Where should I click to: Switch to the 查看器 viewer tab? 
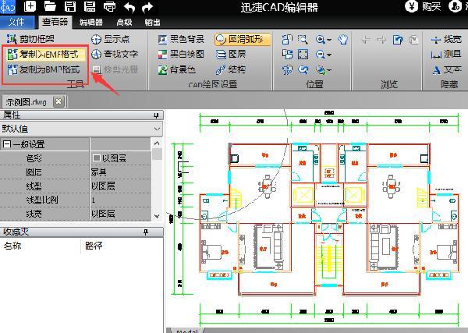pos(55,22)
